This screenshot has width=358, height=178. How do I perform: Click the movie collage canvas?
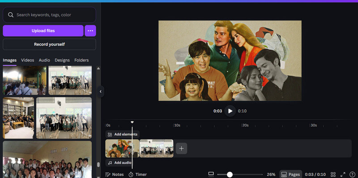tap(230, 61)
